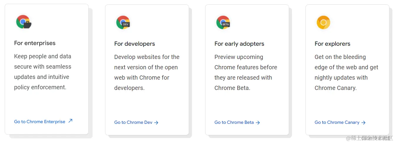
Task: Click the external-link arrow beside Chrome Enterprise
Action: tap(70, 121)
